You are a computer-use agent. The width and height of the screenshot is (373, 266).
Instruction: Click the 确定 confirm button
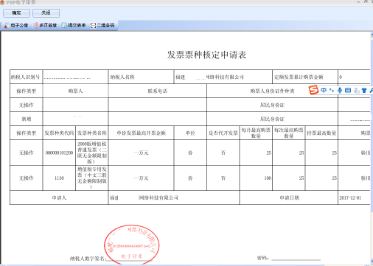tap(16, 13)
